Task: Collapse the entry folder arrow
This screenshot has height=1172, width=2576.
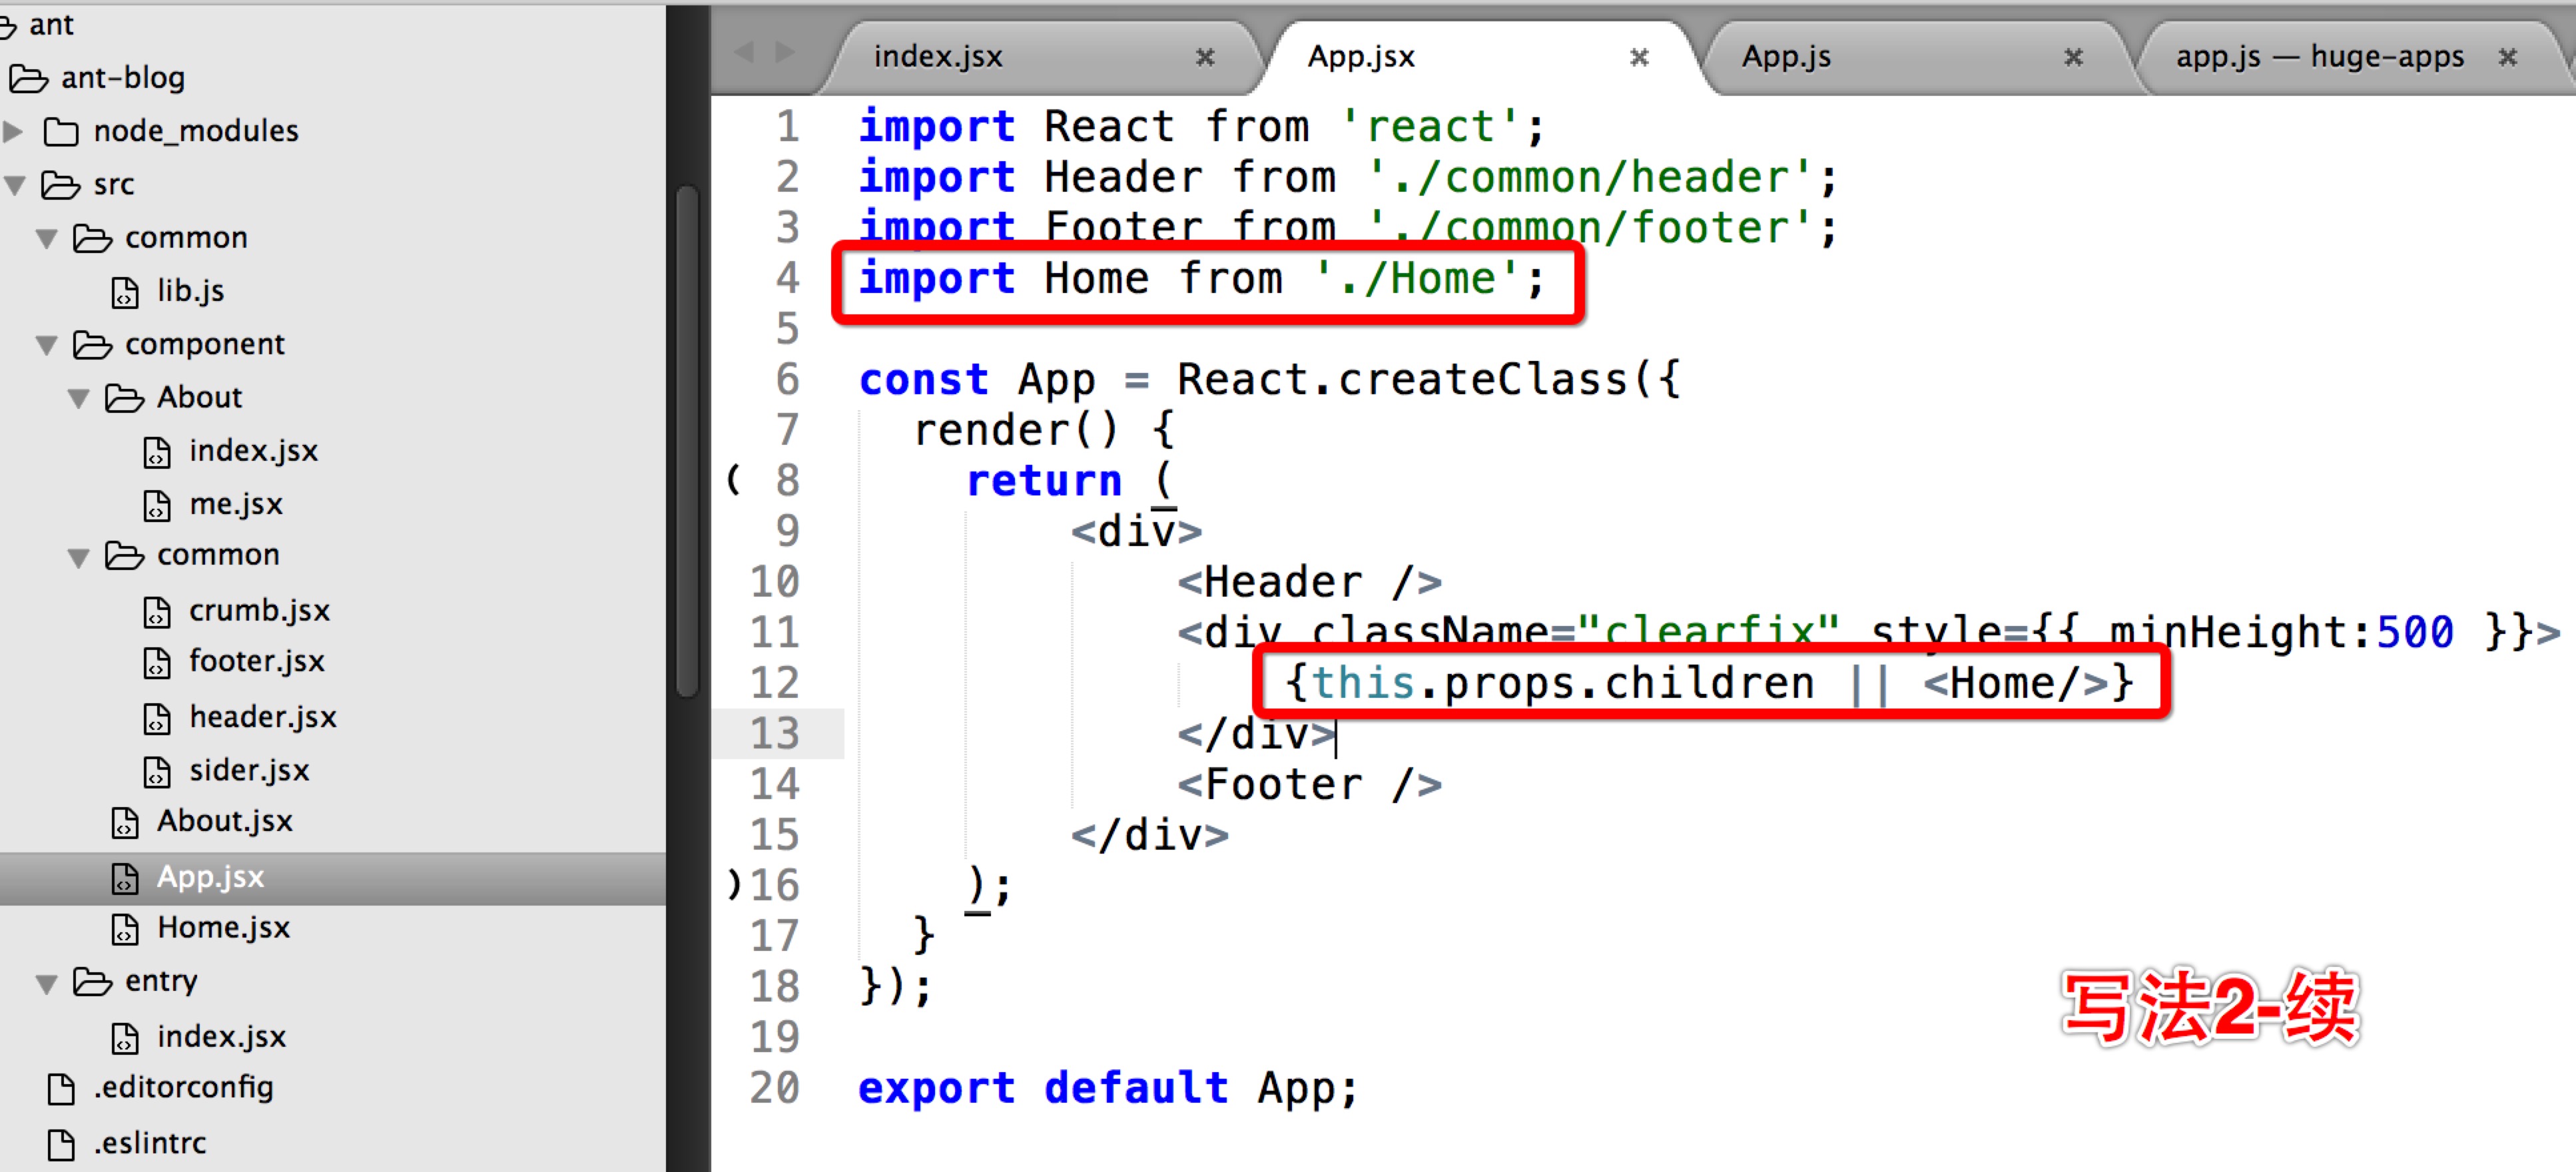Action: pyautogui.click(x=47, y=983)
